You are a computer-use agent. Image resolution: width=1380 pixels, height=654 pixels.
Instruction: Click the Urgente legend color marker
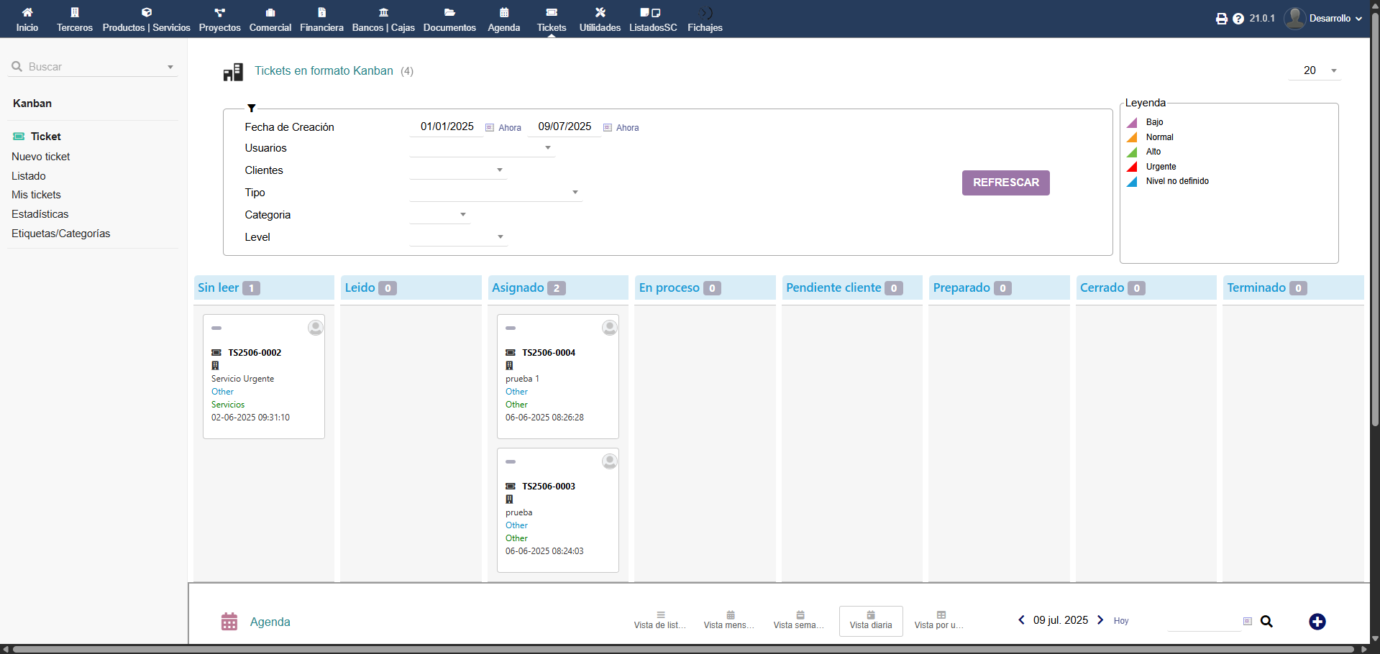(x=1132, y=167)
